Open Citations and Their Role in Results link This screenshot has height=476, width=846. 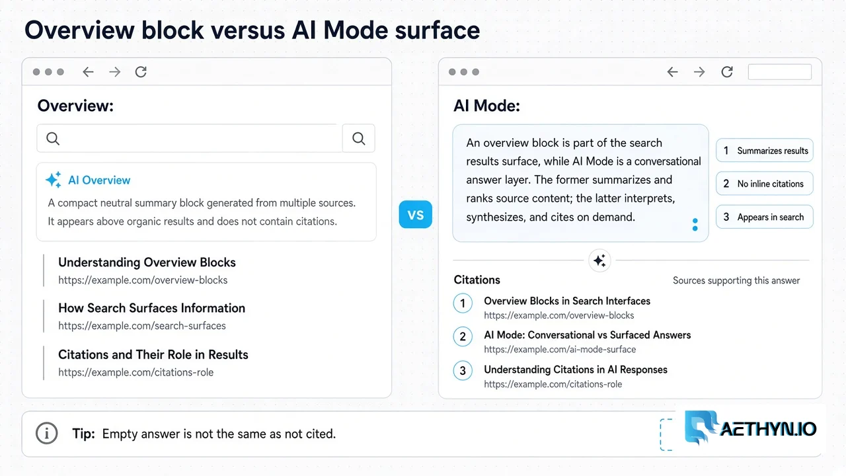coord(153,354)
